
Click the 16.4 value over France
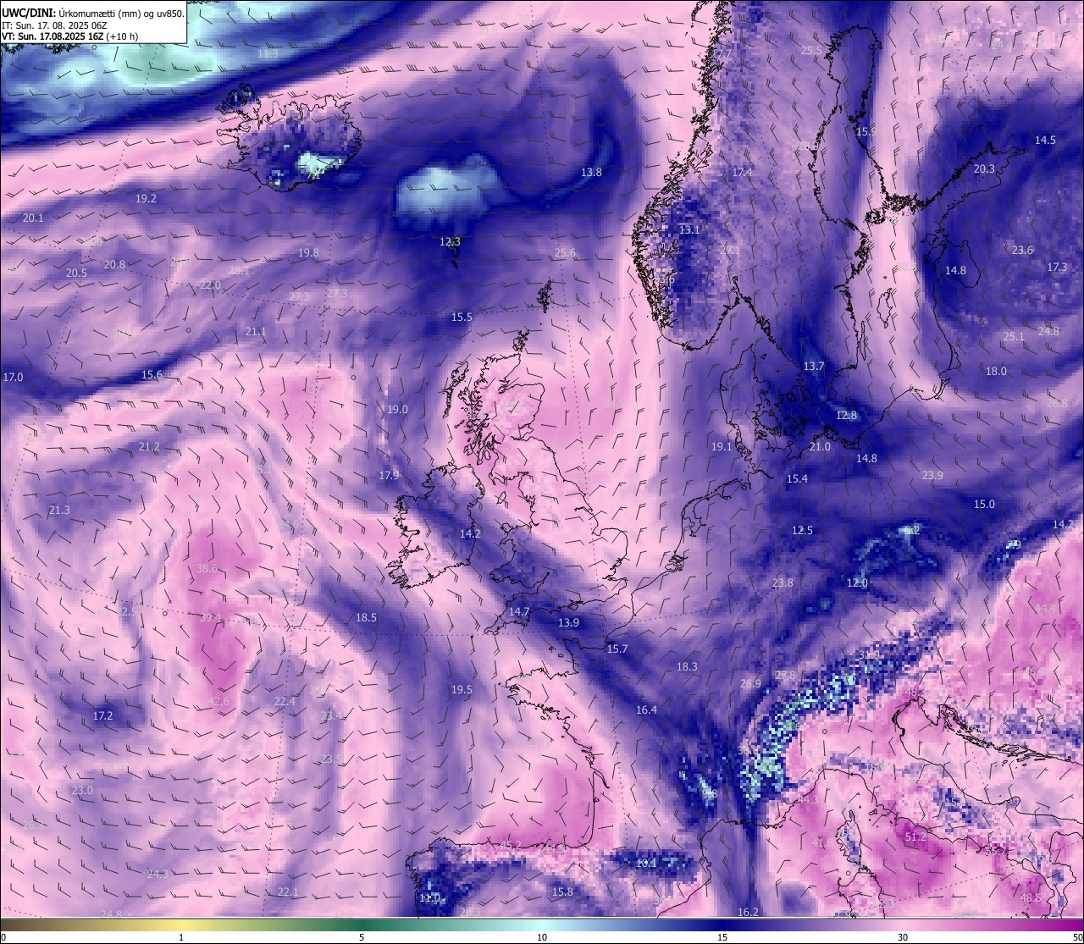[x=646, y=709]
